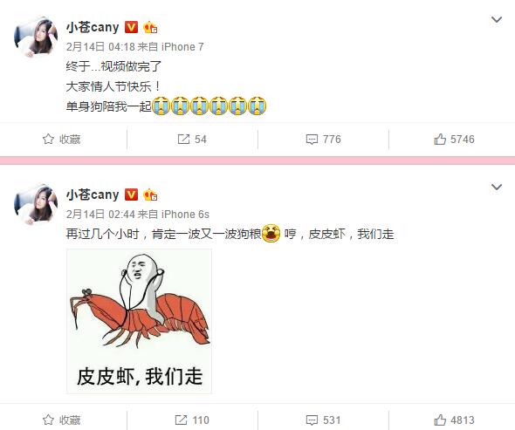Repost the first post with 54 shares
The width and height of the screenshot is (515, 430).
tap(192, 140)
